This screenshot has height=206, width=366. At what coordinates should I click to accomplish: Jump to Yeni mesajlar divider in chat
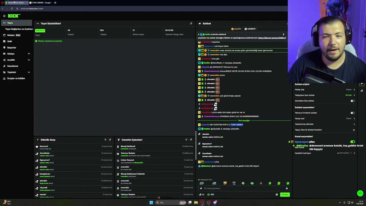244,120
